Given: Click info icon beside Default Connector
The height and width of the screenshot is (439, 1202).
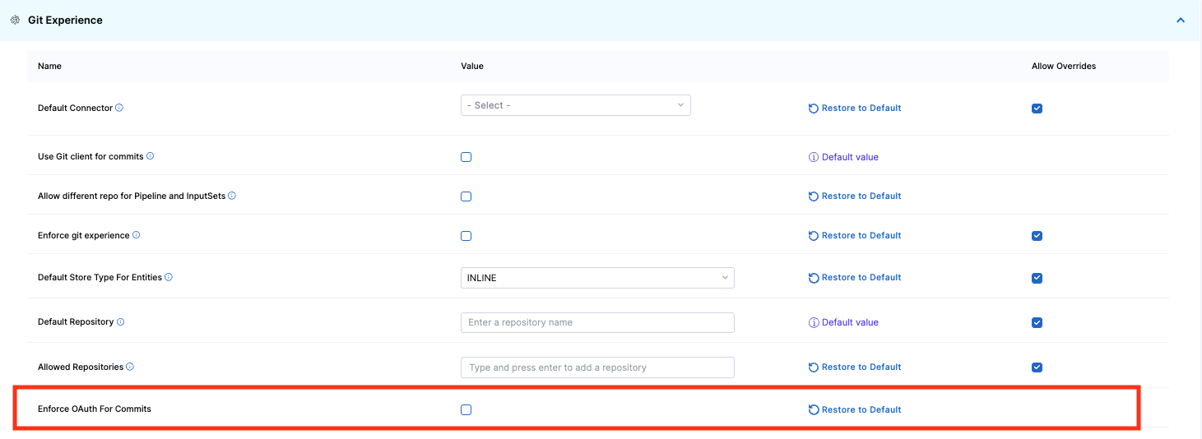Looking at the screenshot, I should click(119, 108).
